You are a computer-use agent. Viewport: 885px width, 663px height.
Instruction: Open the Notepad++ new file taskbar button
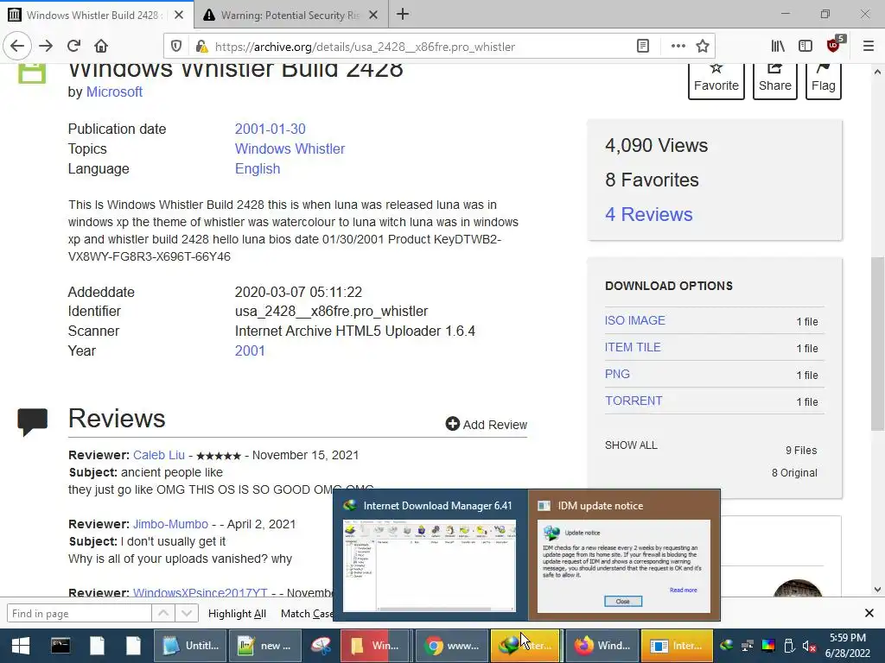(264, 646)
